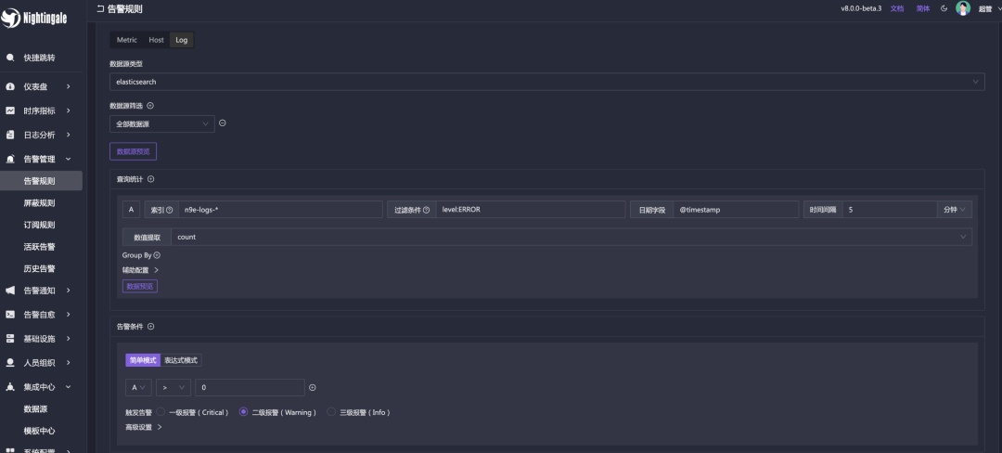Screen dimensions: 1002x453
Task: Click back icon beside 告警规则 title
Action: point(99,9)
